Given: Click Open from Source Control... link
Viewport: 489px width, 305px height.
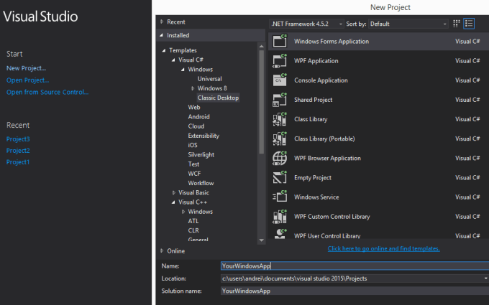Looking at the screenshot, I should (47, 92).
